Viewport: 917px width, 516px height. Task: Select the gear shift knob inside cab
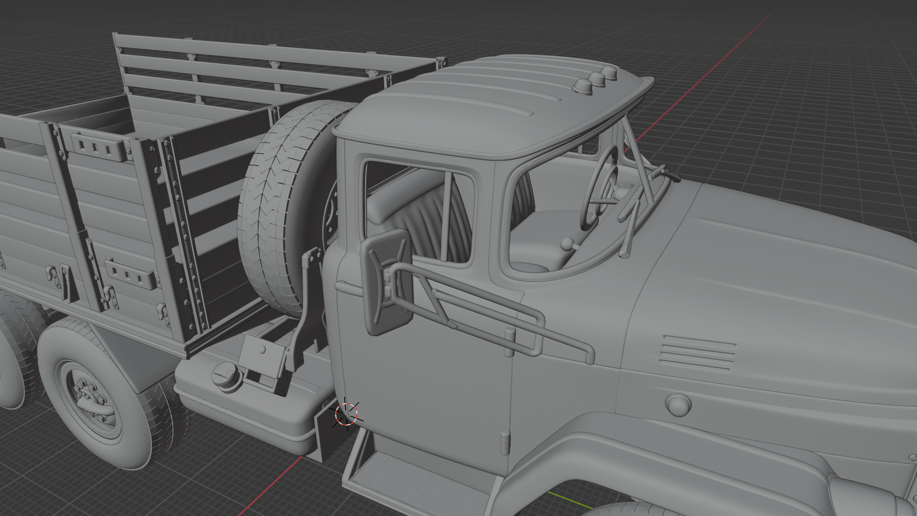coord(566,244)
